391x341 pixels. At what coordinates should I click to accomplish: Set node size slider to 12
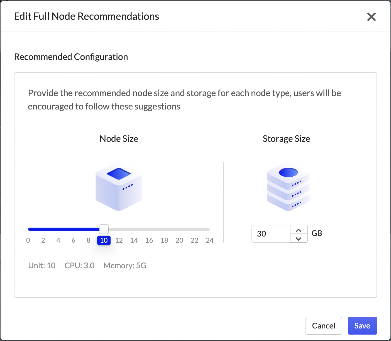coord(119,240)
